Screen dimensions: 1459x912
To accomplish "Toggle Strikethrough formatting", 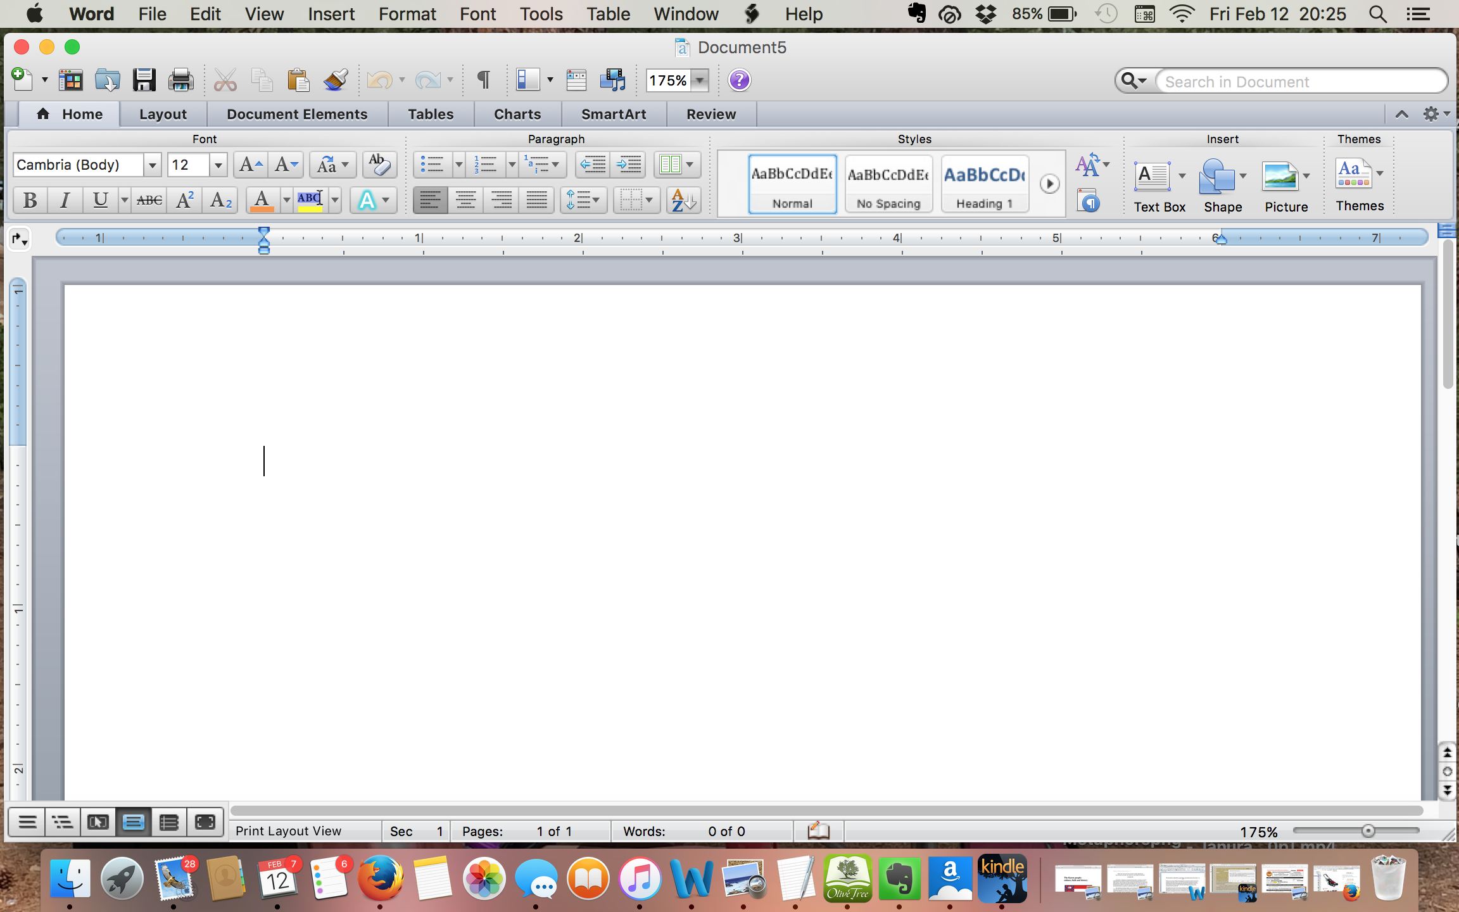I will 149,201.
